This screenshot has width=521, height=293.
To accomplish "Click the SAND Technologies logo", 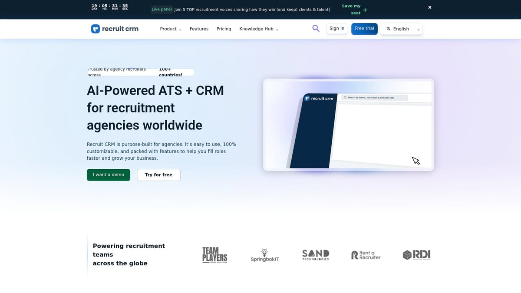I will [x=316, y=255].
